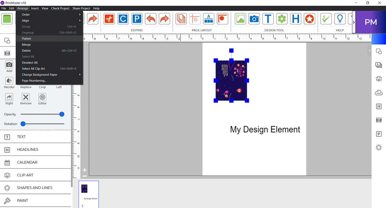Viewport: 386px width, 208px height.
Task: Select the Crop tool in the left panel
Action: click(42, 80)
